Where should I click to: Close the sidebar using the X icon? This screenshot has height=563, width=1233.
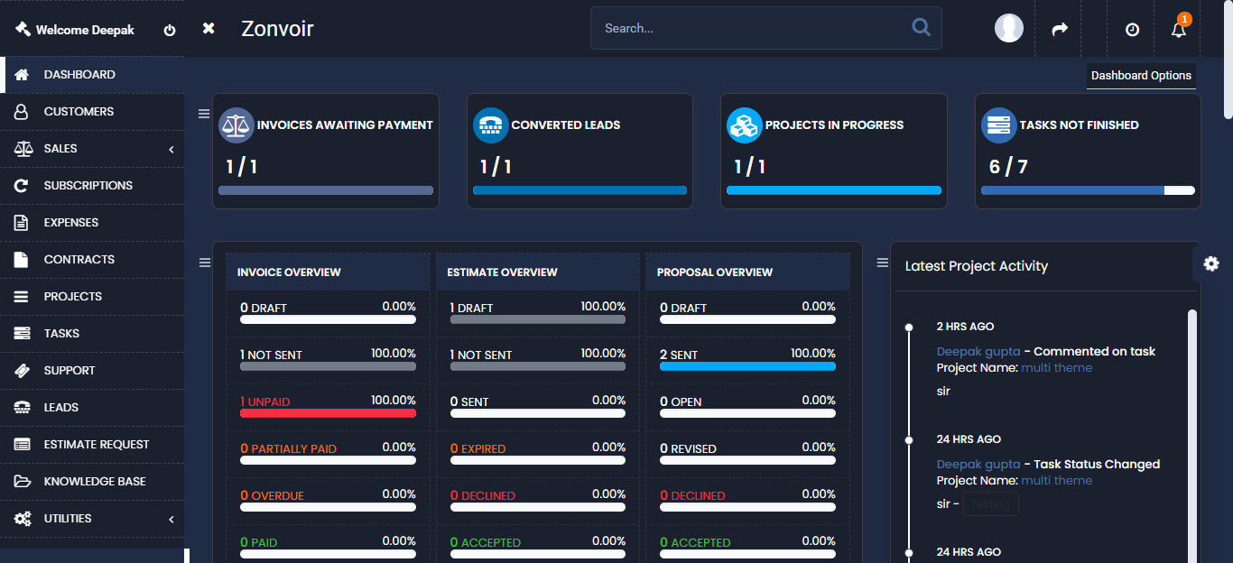tap(209, 29)
